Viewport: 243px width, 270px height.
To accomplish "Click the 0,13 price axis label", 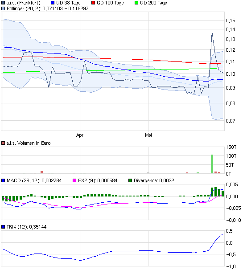I will 231,40.
